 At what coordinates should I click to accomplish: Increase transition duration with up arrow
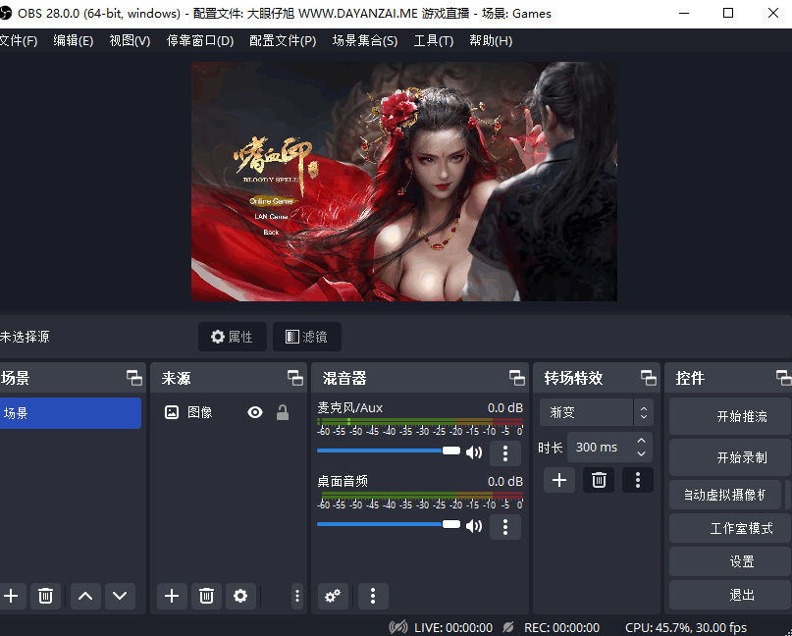pos(642,441)
